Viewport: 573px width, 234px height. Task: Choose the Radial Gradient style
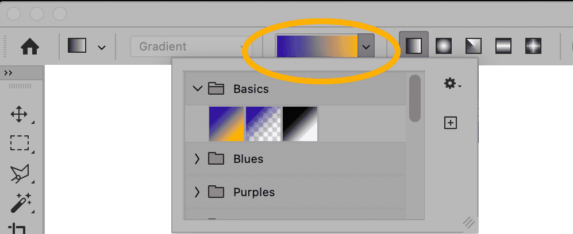[x=443, y=46]
